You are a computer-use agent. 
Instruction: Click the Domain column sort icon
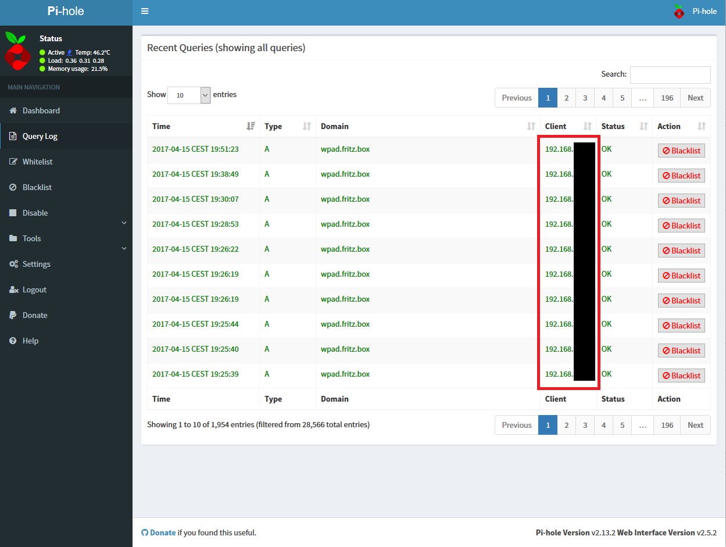pos(531,126)
